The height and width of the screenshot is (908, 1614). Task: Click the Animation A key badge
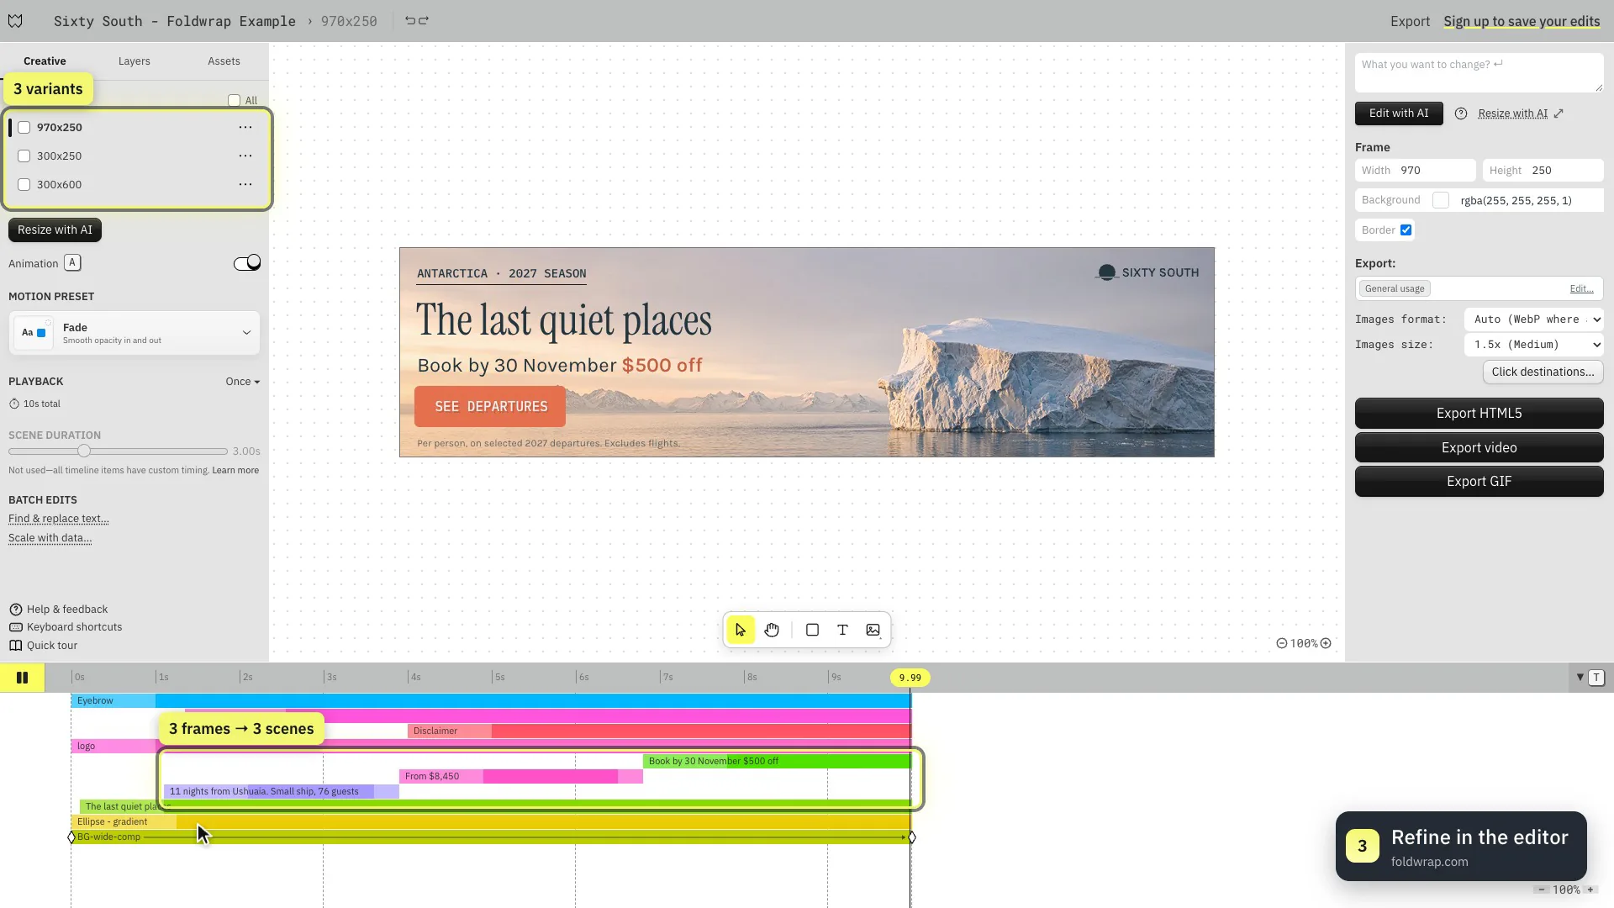72,263
